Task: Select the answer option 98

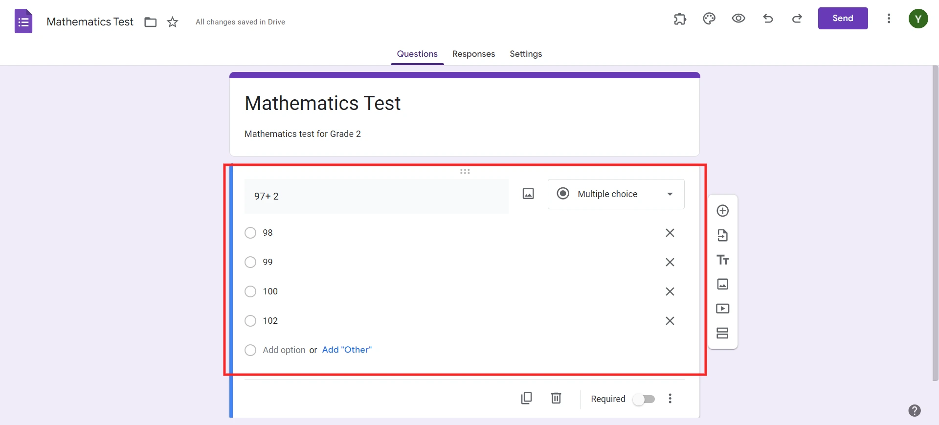Action: (250, 233)
